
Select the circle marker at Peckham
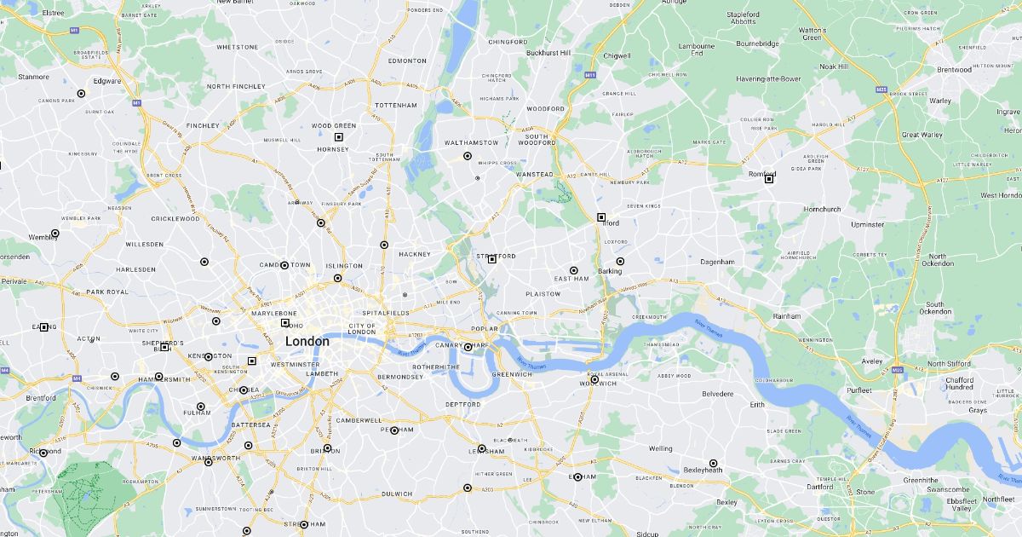pos(394,430)
